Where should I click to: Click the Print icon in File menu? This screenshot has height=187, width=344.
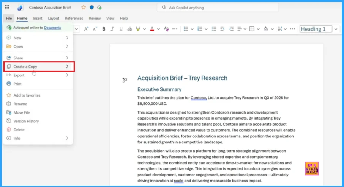coord(9,84)
